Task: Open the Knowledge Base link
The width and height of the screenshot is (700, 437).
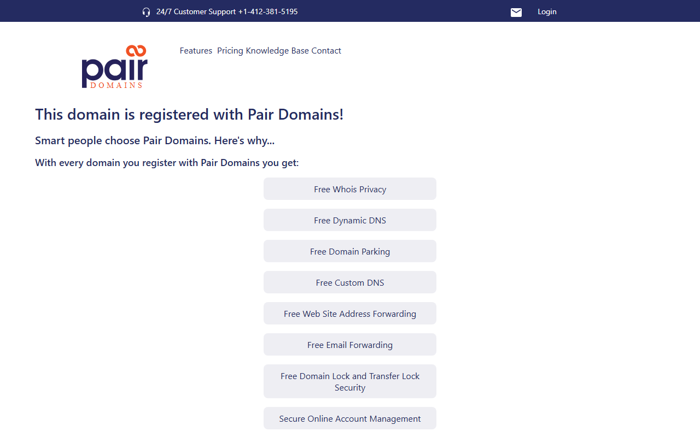Action: [277, 51]
